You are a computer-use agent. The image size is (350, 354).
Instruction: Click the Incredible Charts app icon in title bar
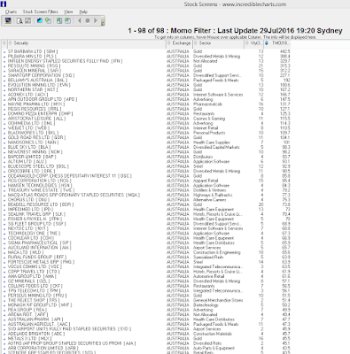[x=4, y=4]
